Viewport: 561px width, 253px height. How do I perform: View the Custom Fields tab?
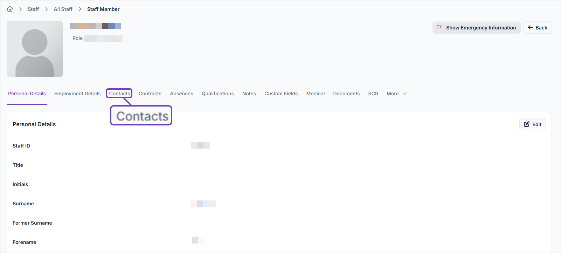coord(281,94)
